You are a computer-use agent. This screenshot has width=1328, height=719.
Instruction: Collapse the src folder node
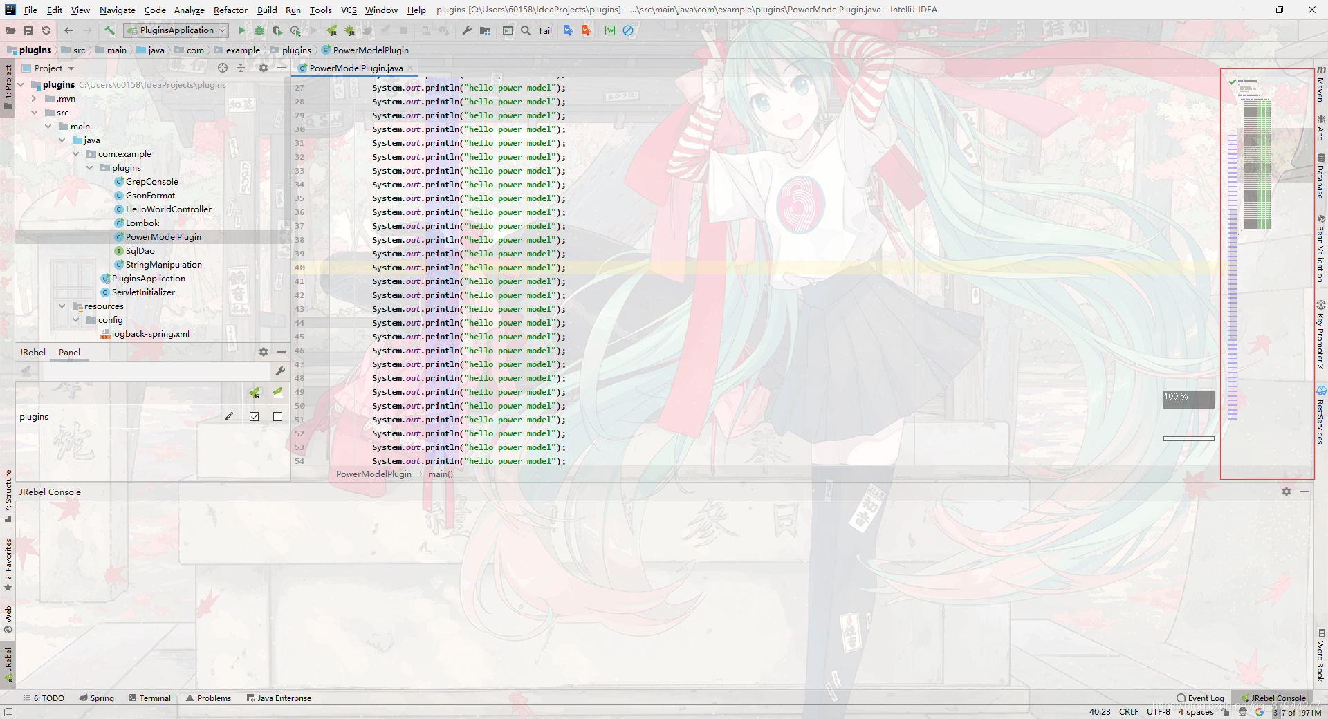pos(34,113)
